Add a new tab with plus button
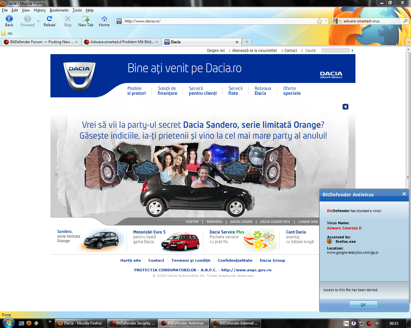This screenshot has width=411, height=328. pos(247,42)
